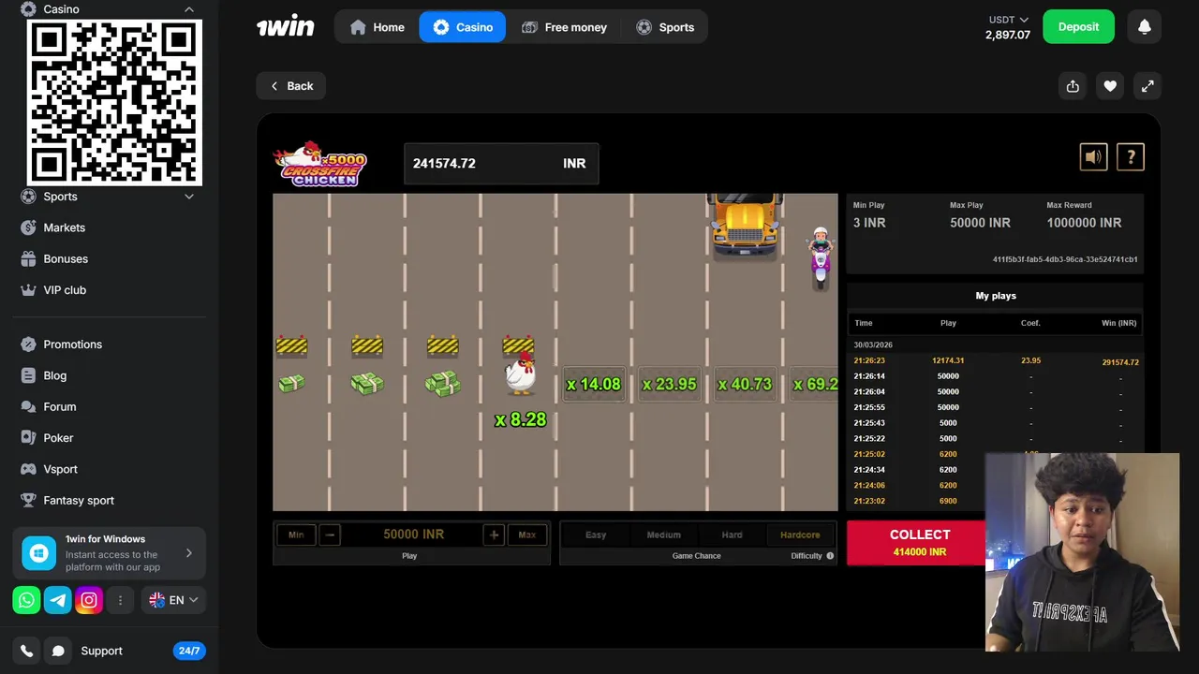Viewport: 1199px width, 674px height.
Task: Open game help question mark icon
Action: click(x=1131, y=157)
